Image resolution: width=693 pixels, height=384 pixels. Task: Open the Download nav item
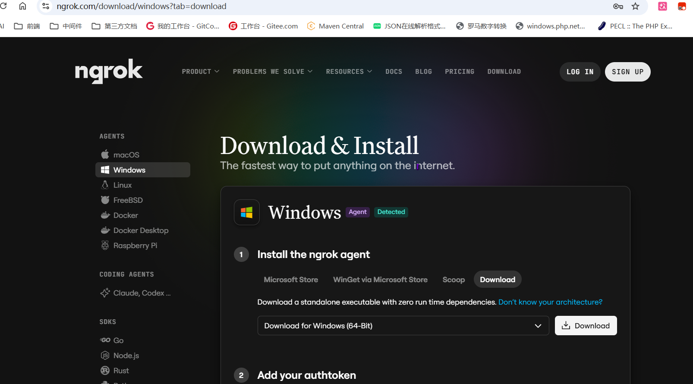(x=504, y=72)
